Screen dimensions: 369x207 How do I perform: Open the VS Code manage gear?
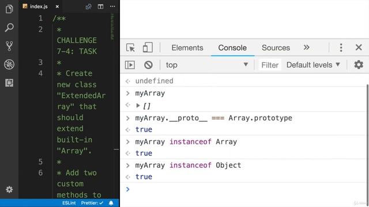9,189
